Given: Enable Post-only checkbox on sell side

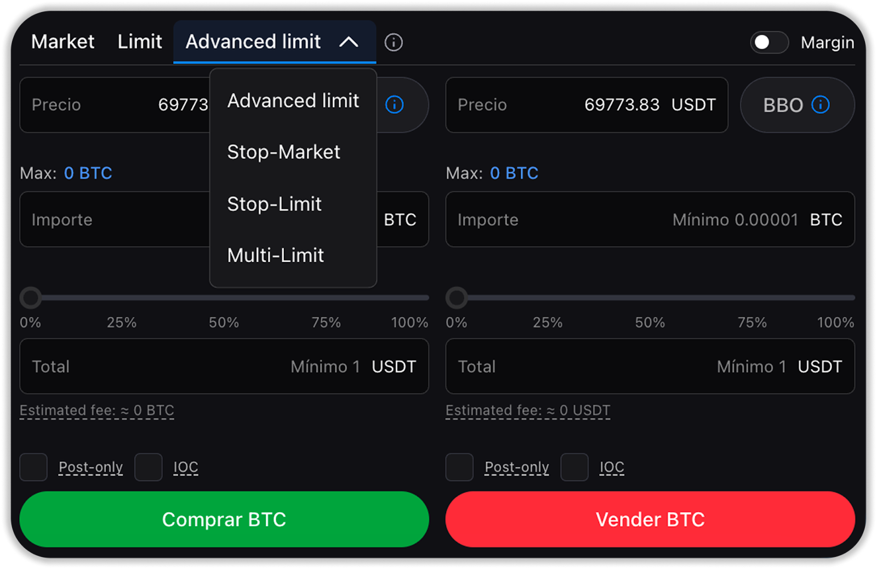Looking at the screenshot, I should 459,467.
